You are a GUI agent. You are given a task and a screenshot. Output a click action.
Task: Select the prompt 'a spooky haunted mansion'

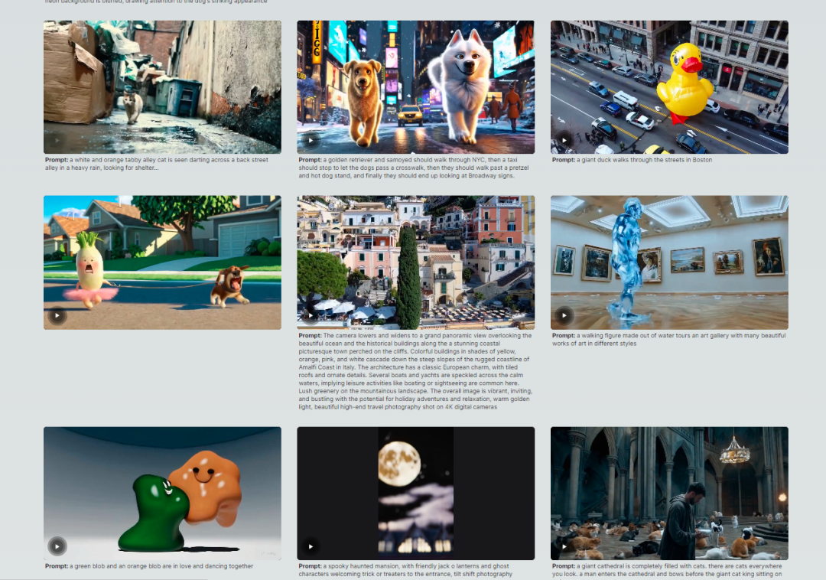[x=358, y=566]
